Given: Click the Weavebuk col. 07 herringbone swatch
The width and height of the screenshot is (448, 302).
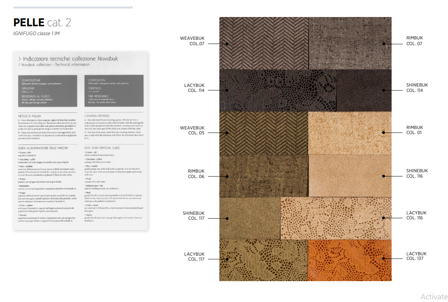Looking at the screenshot, I should point(264,43).
